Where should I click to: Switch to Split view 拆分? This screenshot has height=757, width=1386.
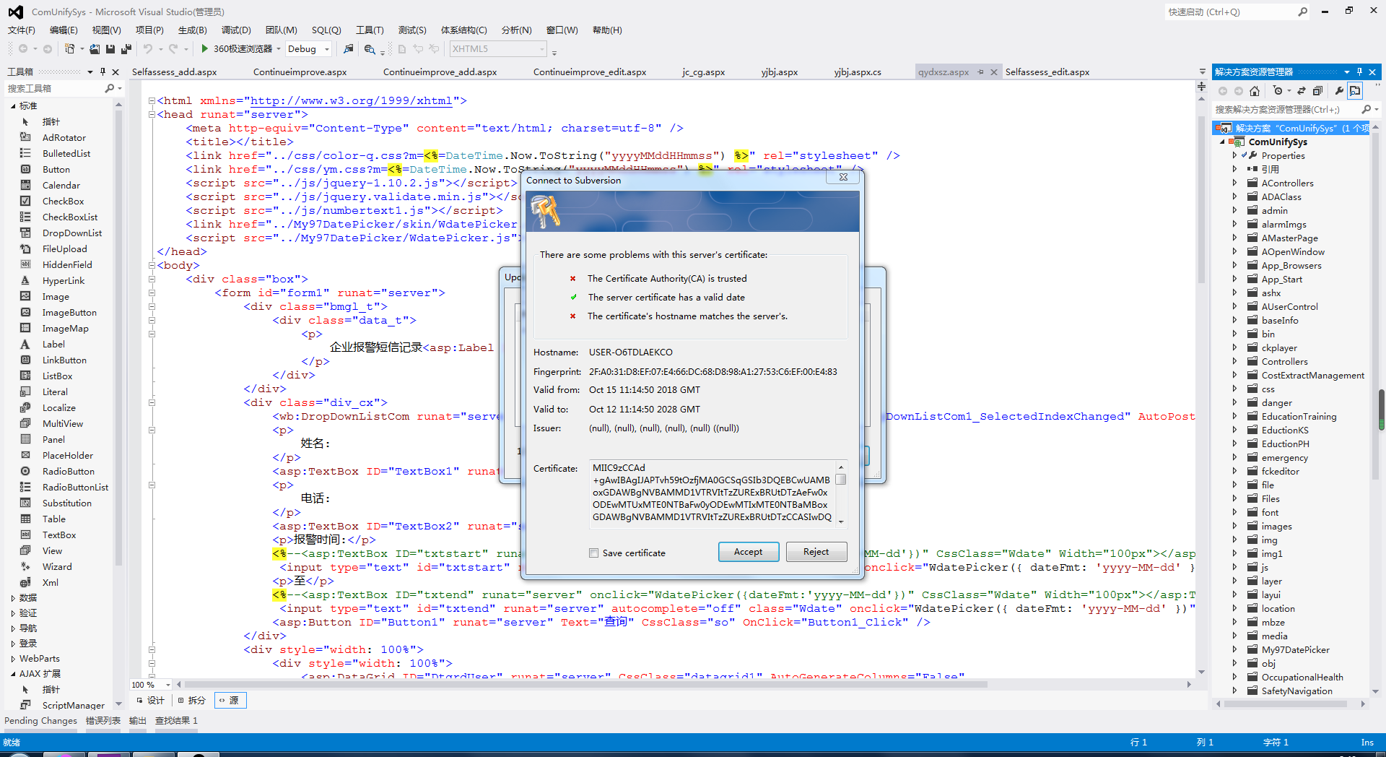coord(191,700)
